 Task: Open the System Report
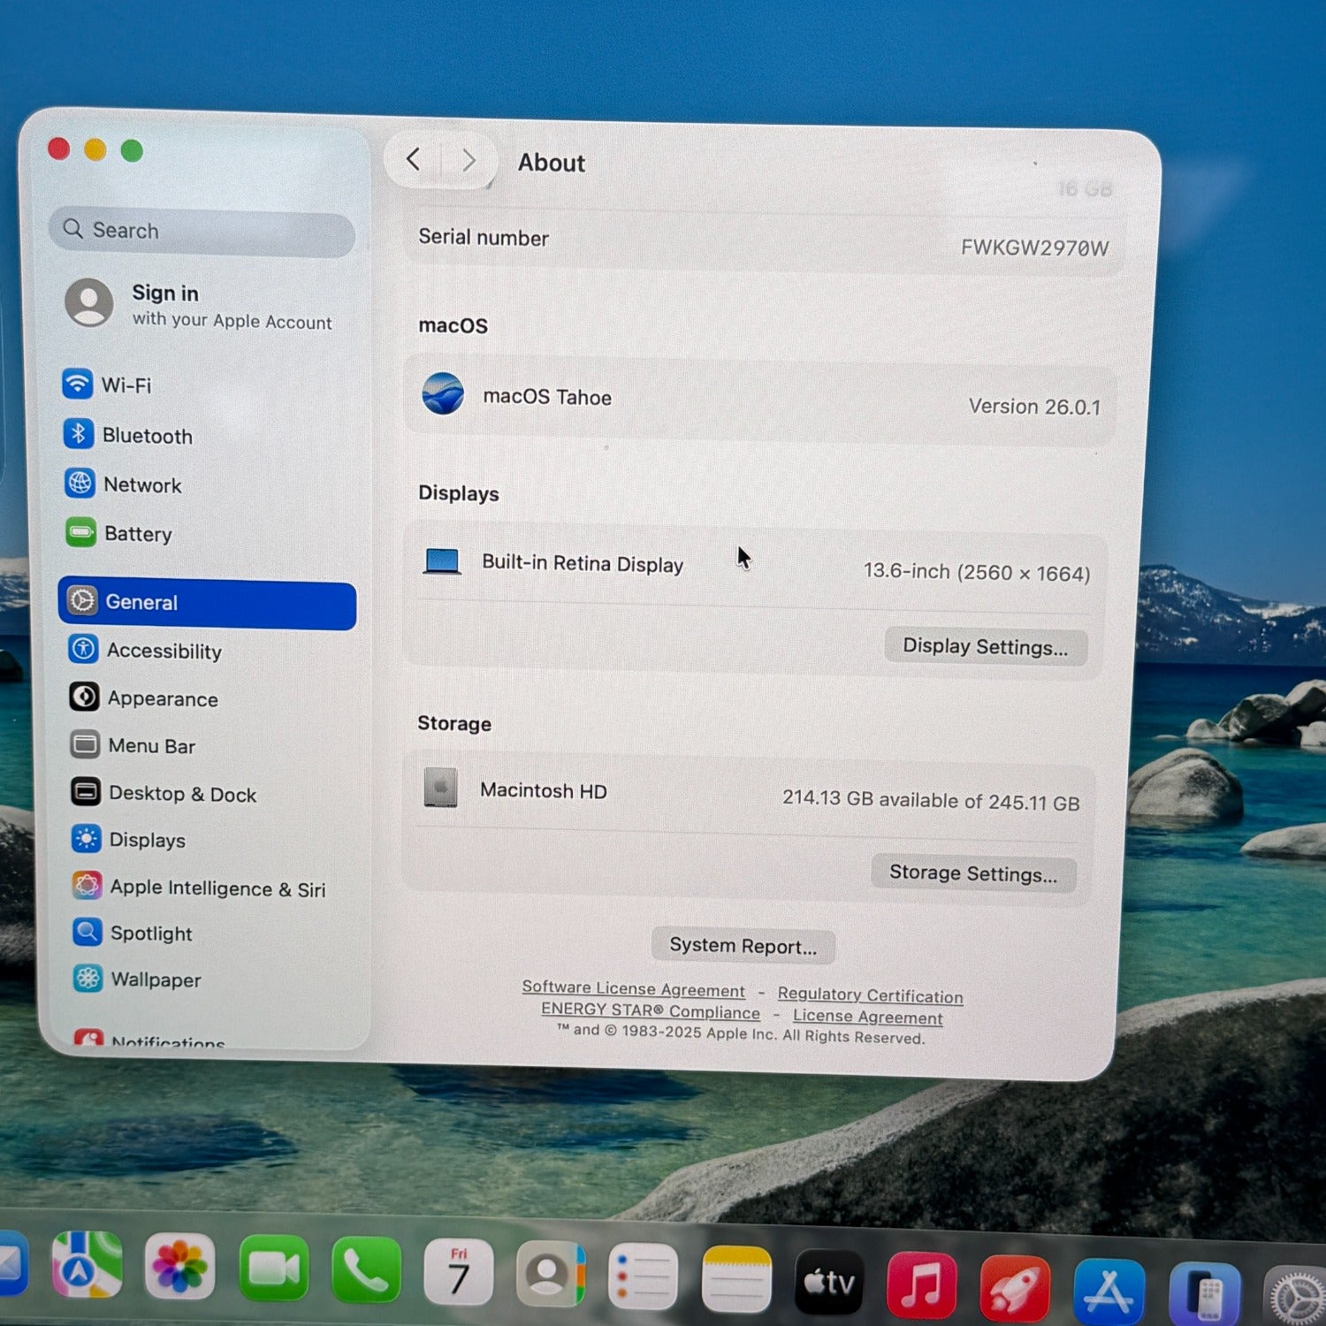[x=743, y=946]
